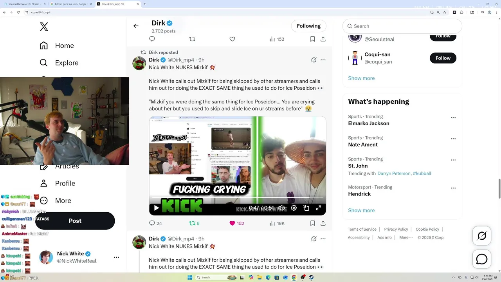The height and width of the screenshot is (282, 501).
Task: Go to Home in the sidebar
Action: tap(57, 45)
